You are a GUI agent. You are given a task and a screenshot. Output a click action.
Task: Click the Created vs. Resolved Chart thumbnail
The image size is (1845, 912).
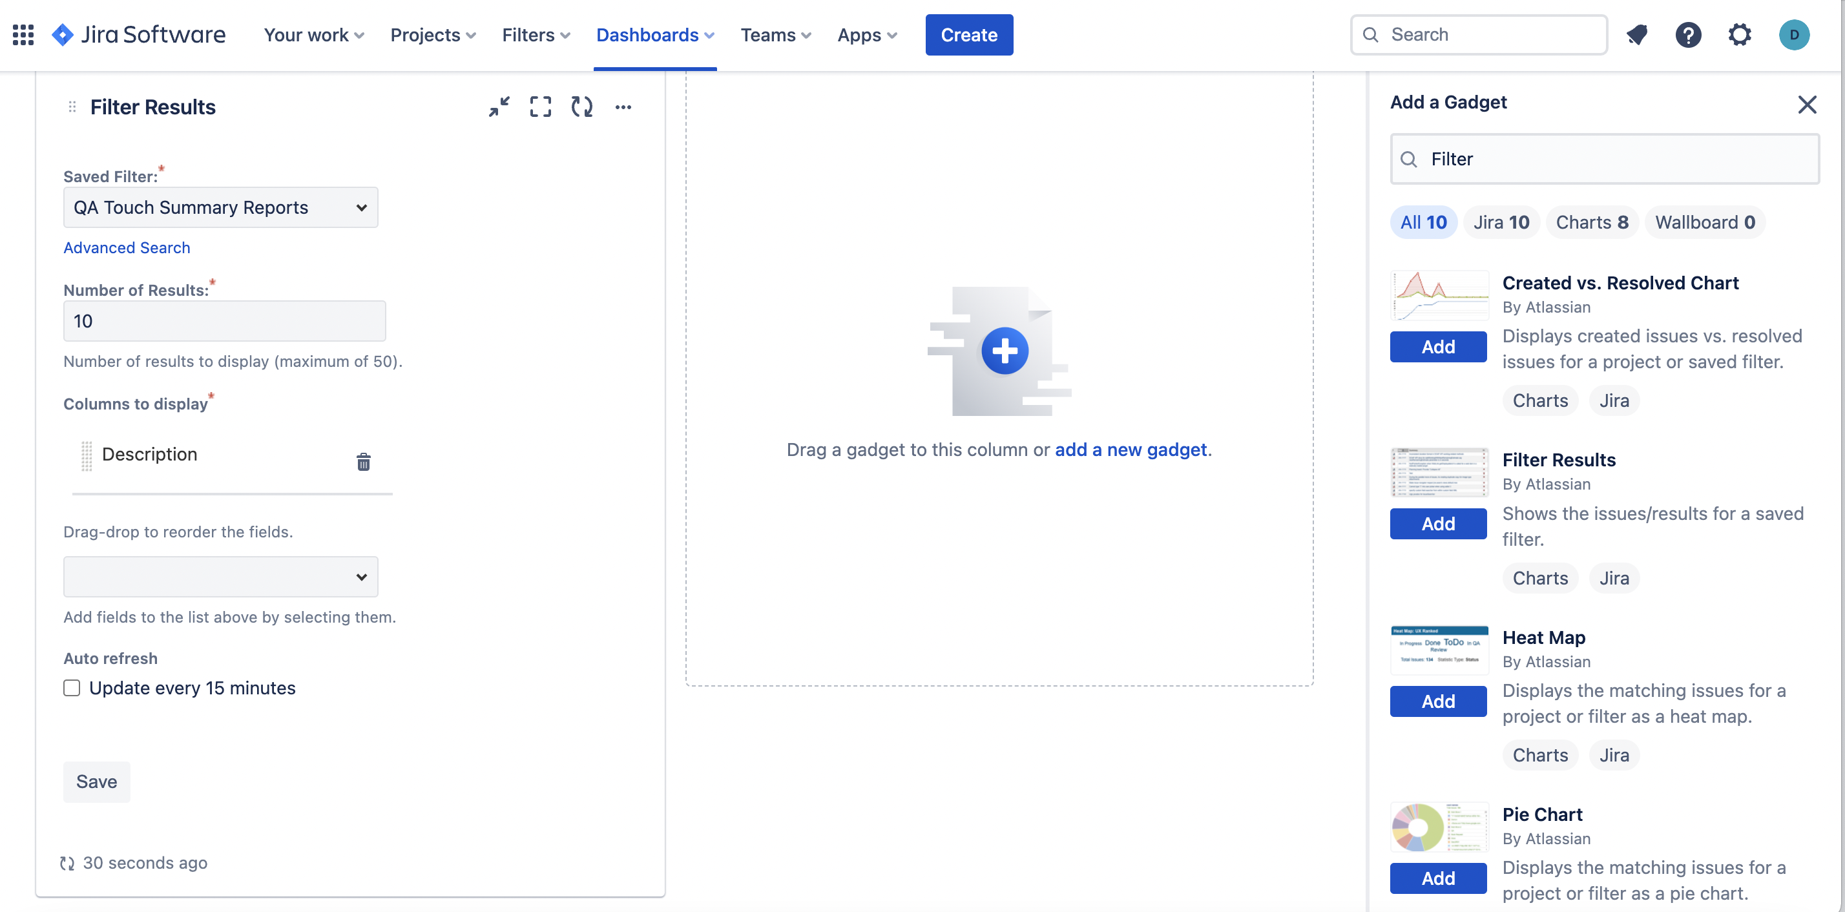1439,295
